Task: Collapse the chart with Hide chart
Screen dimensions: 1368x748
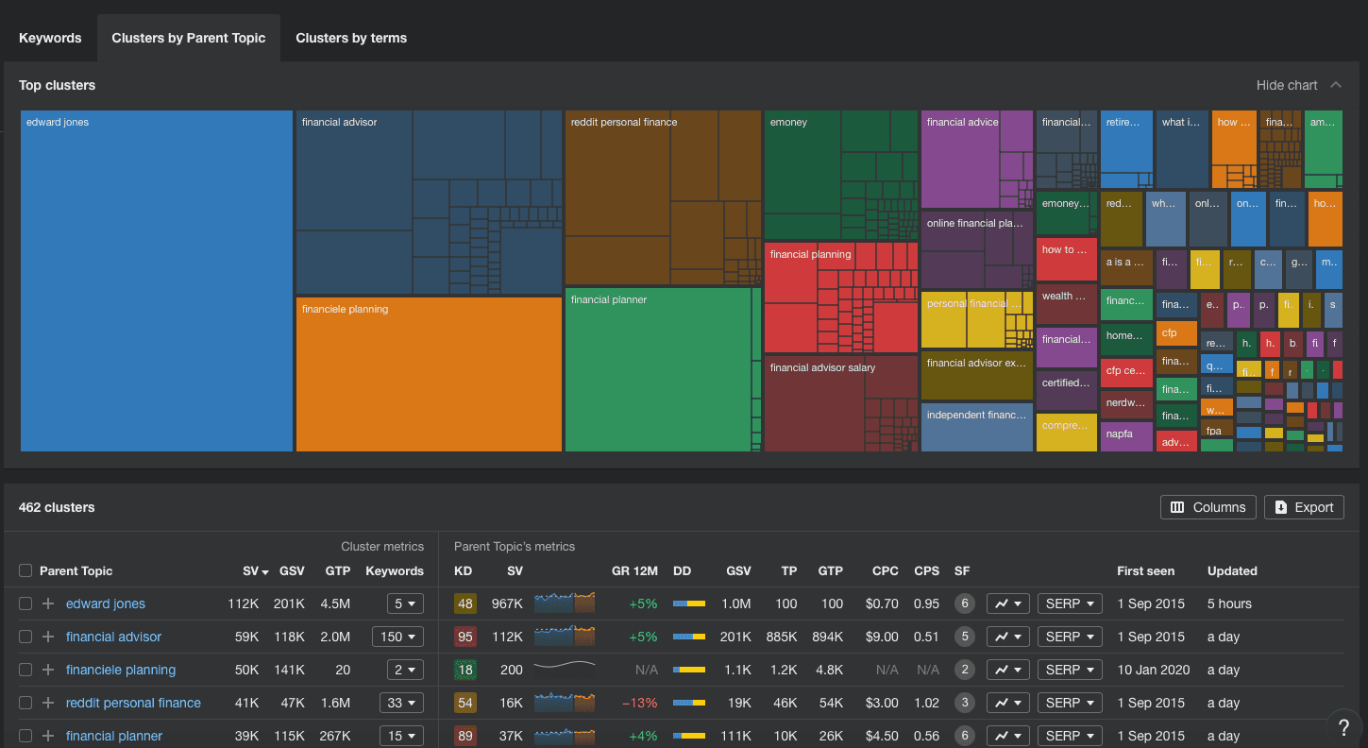Action: pyautogui.click(x=1298, y=85)
